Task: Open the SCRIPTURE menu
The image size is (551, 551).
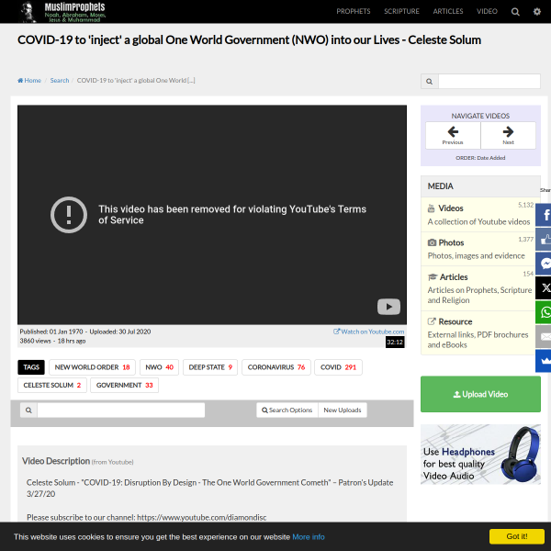Action: click(x=401, y=11)
